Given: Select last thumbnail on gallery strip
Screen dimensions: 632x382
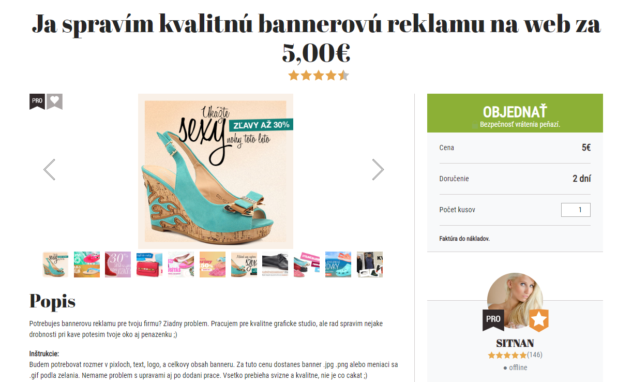Looking at the screenshot, I should pos(370,265).
